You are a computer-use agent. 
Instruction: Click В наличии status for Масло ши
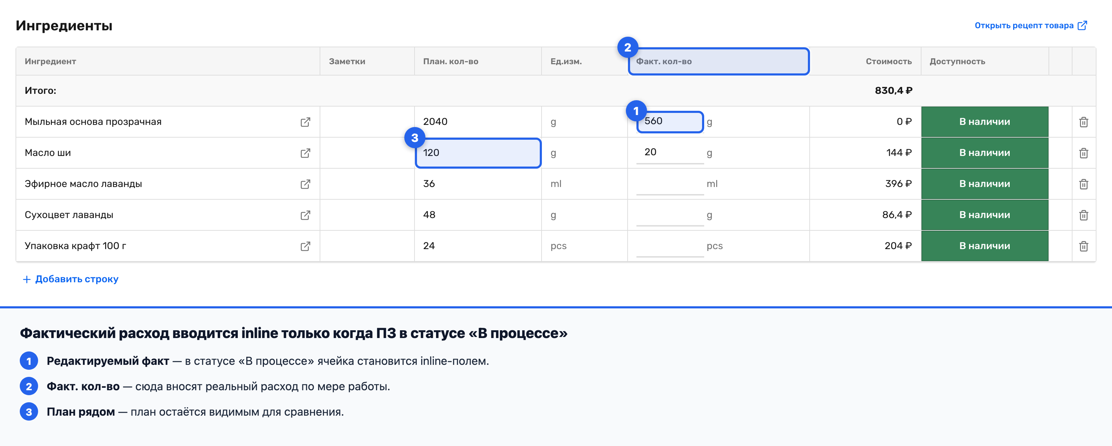(x=985, y=153)
